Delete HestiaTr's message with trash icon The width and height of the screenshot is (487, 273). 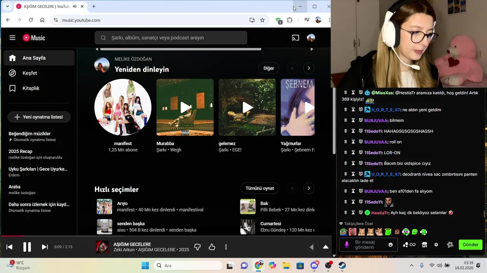click(345, 213)
